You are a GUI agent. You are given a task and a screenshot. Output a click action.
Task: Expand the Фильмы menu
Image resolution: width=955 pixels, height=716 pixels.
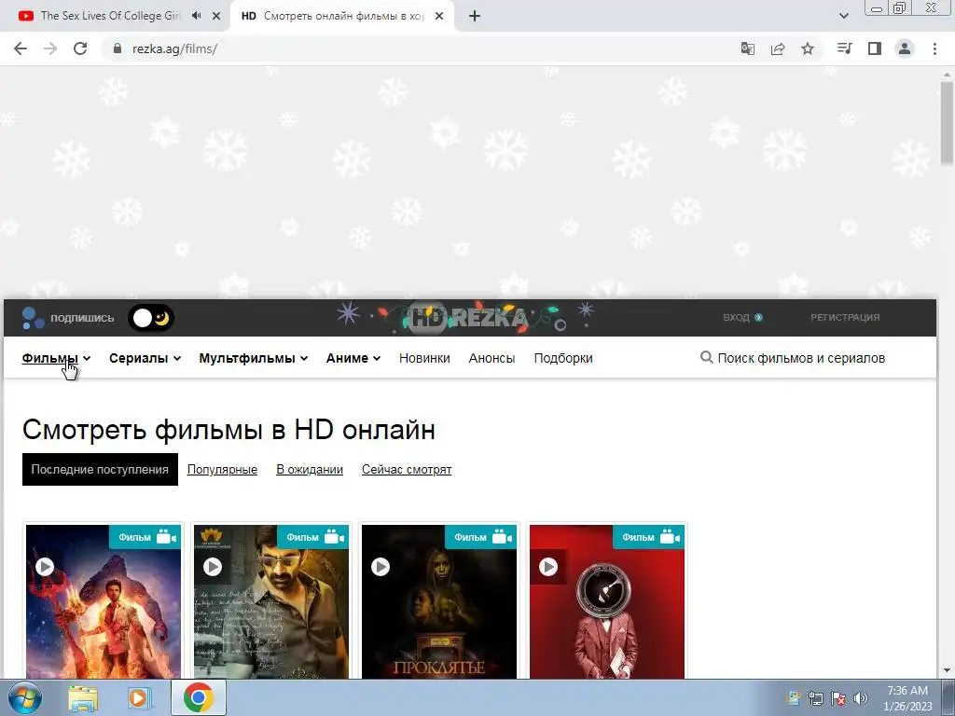click(x=56, y=358)
